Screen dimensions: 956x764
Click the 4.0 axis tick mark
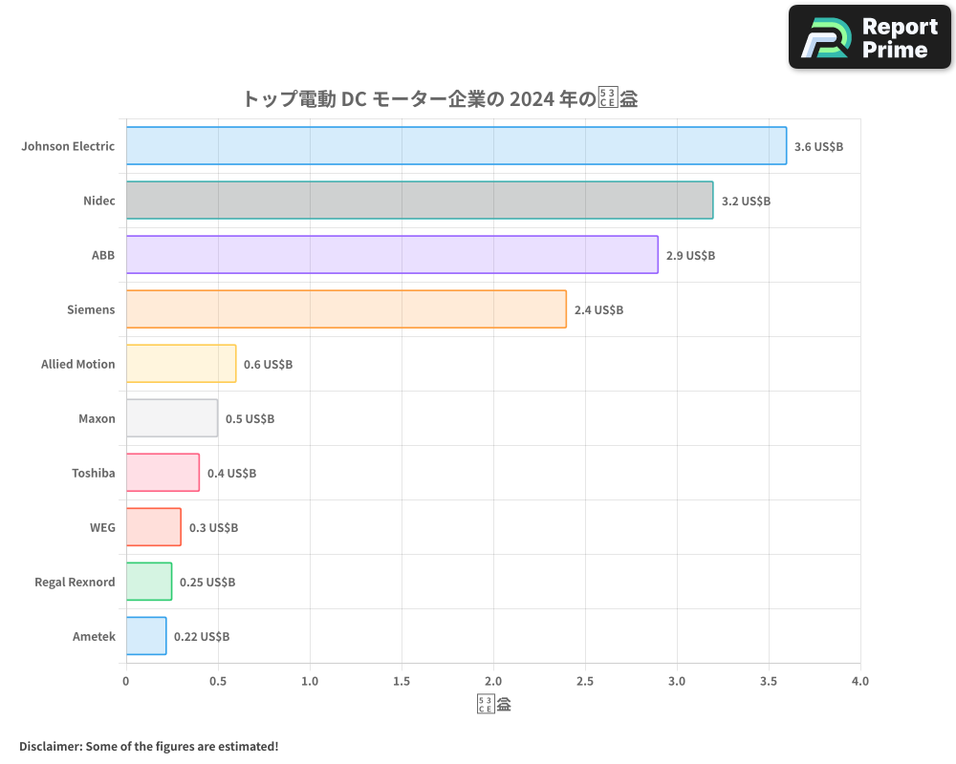pos(859,681)
